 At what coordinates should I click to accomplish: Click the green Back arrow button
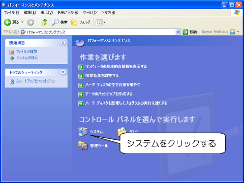click(x=8, y=22)
